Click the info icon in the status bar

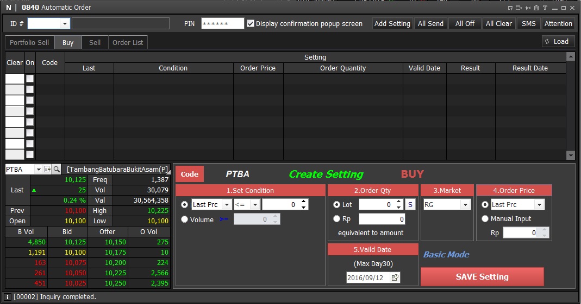pos(7,297)
